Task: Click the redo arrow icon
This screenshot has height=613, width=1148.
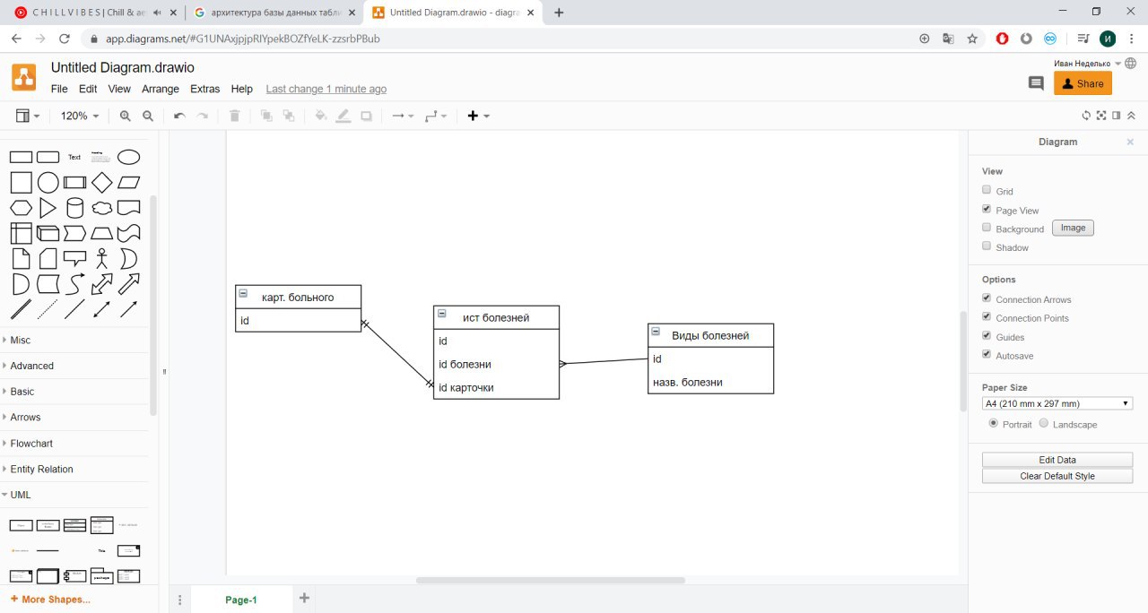Action: pos(203,116)
